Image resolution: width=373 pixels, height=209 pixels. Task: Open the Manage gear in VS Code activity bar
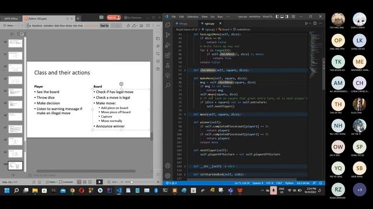(168, 175)
